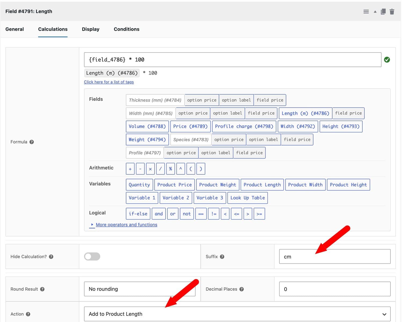Insert the closing parenthesis

point(201,169)
